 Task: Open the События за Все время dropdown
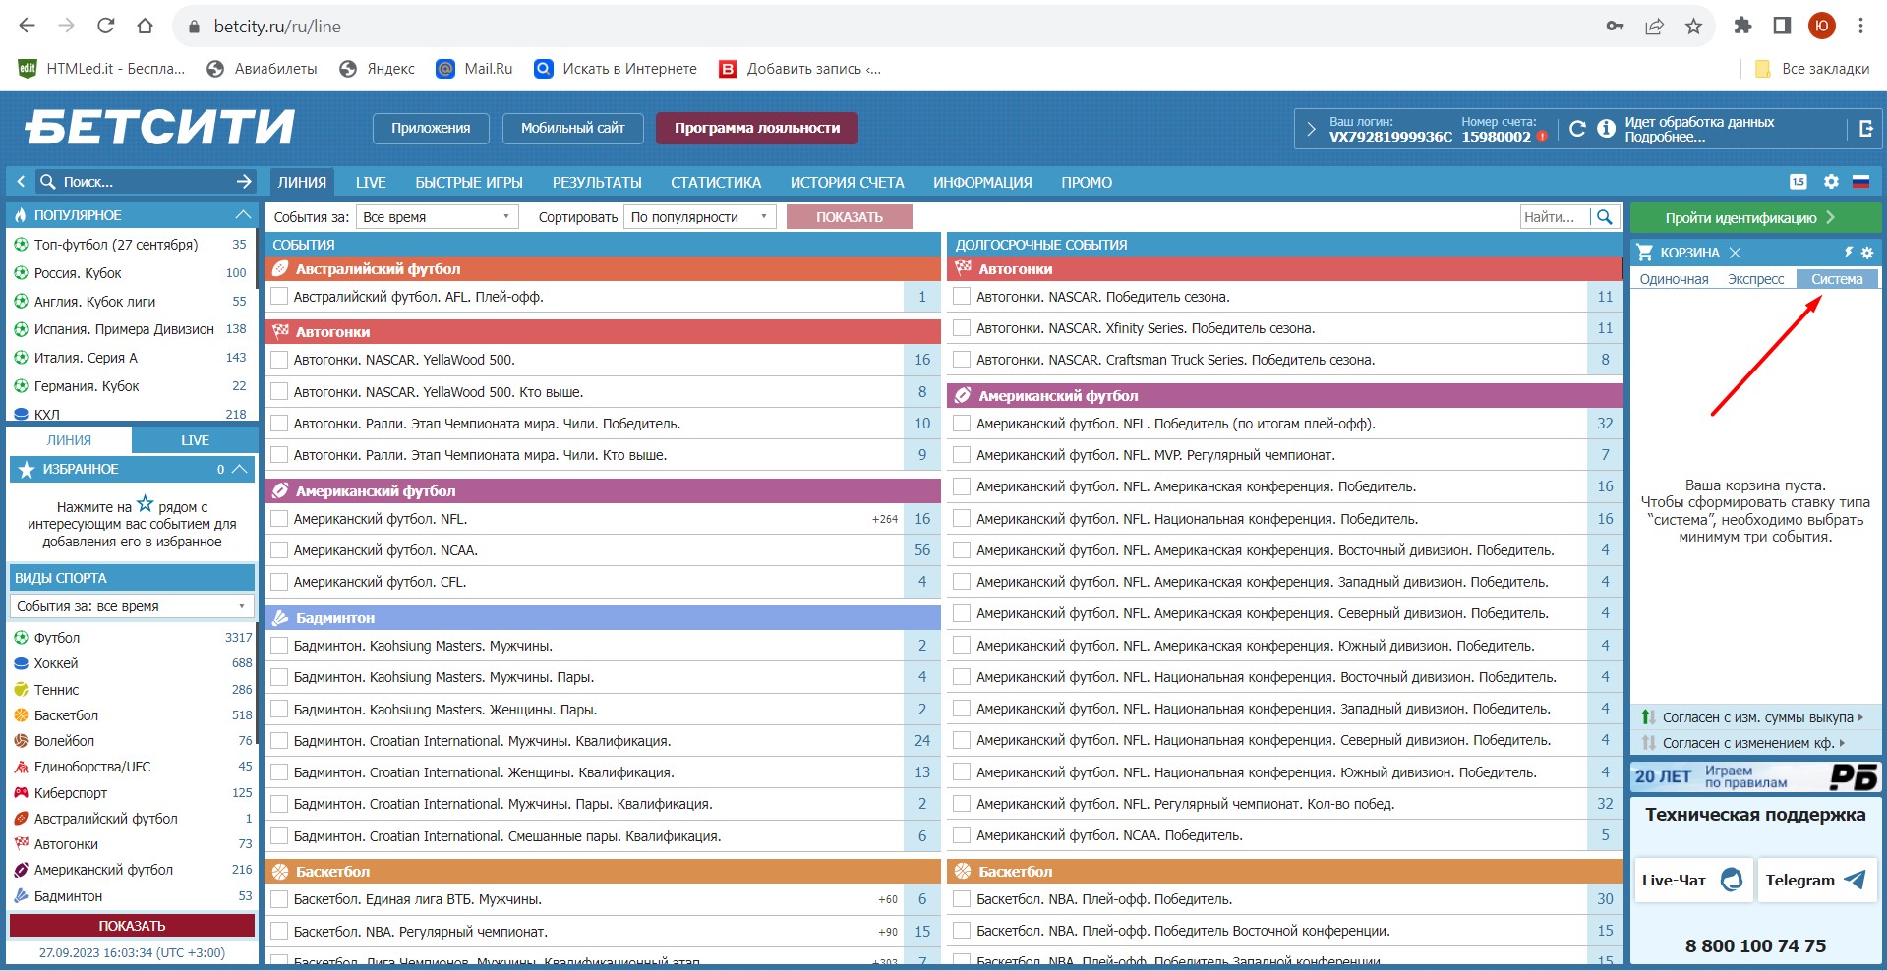(x=437, y=217)
